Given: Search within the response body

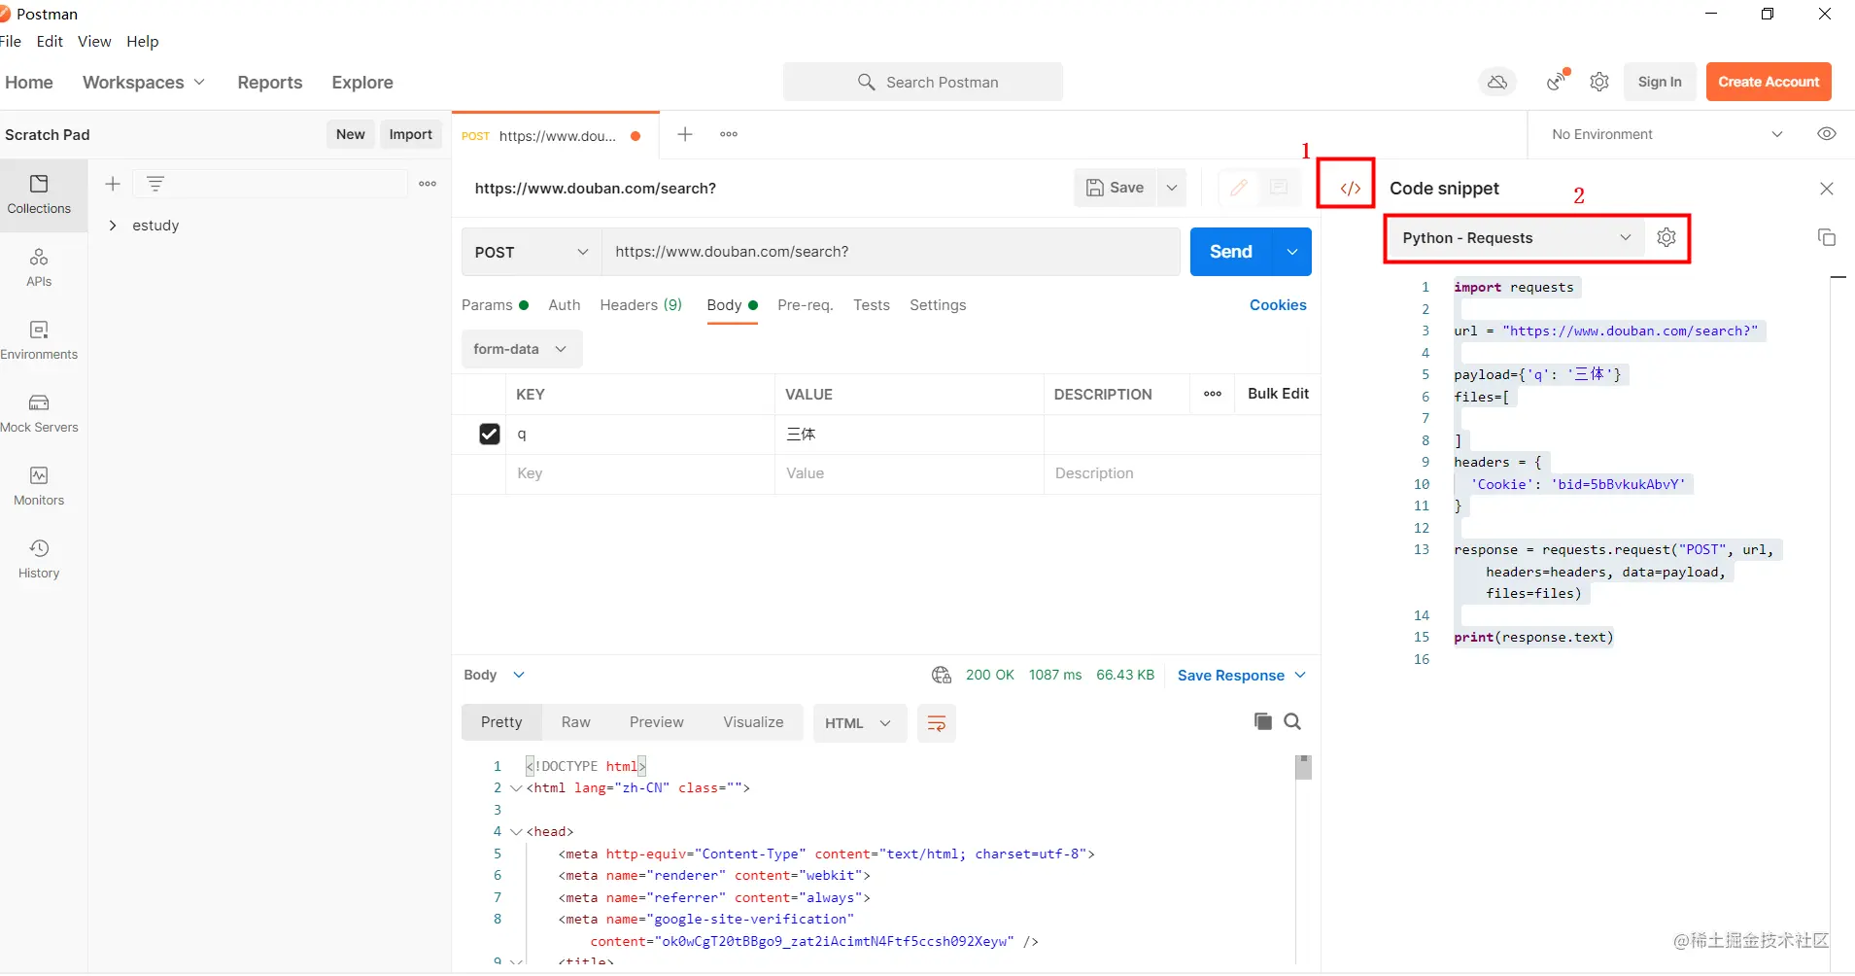Looking at the screenshot, I should click(1292, 721).
